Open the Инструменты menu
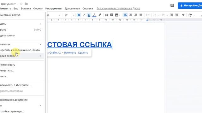Screen dimensions: 202x113 54,8
